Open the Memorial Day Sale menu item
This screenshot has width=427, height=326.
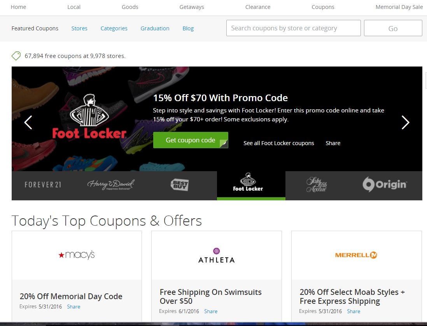point(399,7)
